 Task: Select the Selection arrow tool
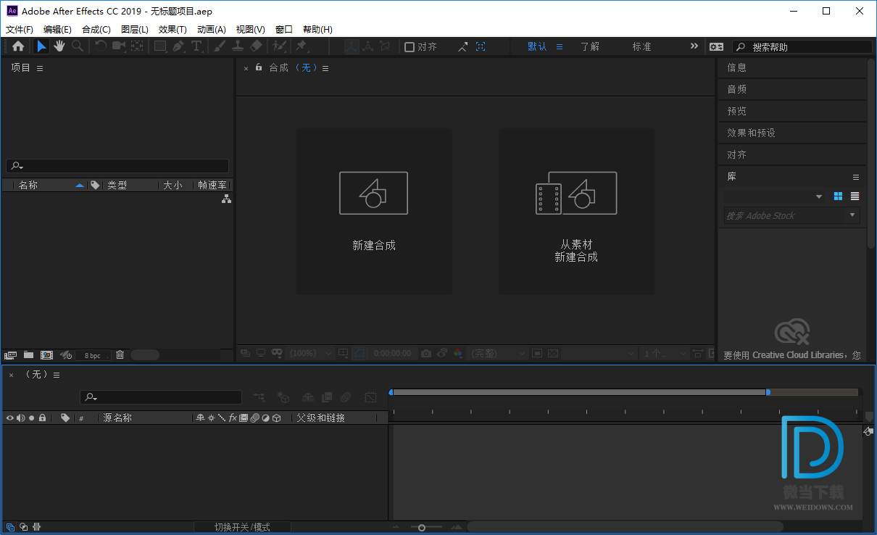click(x=42, y=46)
